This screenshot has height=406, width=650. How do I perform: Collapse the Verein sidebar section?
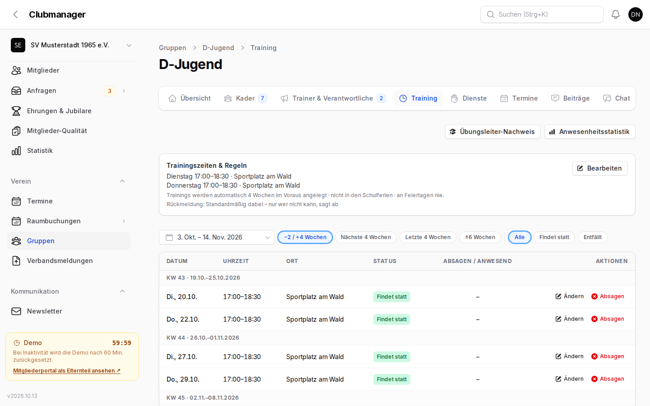coord(122,181)
